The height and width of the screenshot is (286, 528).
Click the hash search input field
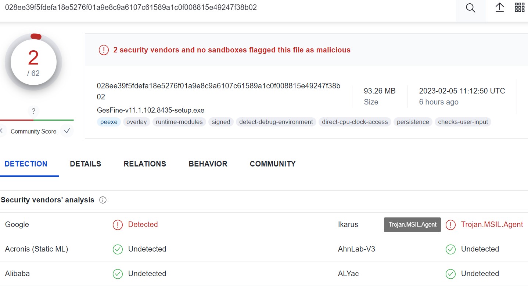click(220, 8)
